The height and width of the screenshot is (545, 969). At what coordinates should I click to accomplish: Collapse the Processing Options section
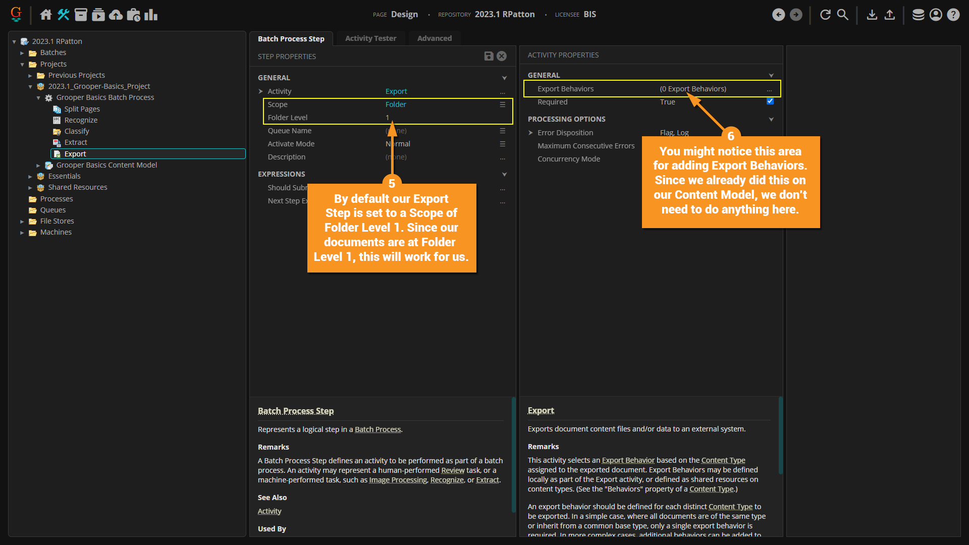click(x=771, y=120)
